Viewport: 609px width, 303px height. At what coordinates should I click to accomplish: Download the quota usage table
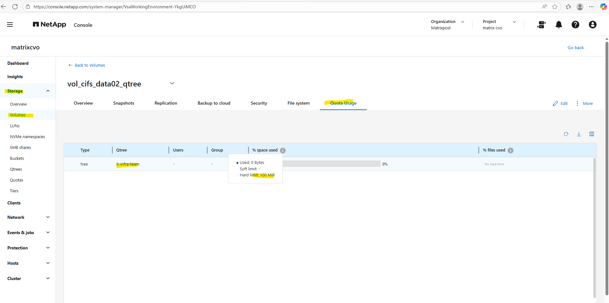[x=579, y=134]
